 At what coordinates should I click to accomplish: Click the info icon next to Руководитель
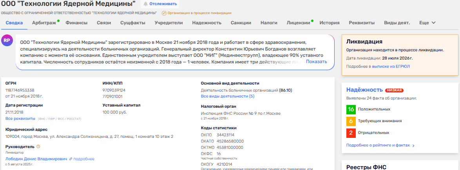(x=38, y=146)
